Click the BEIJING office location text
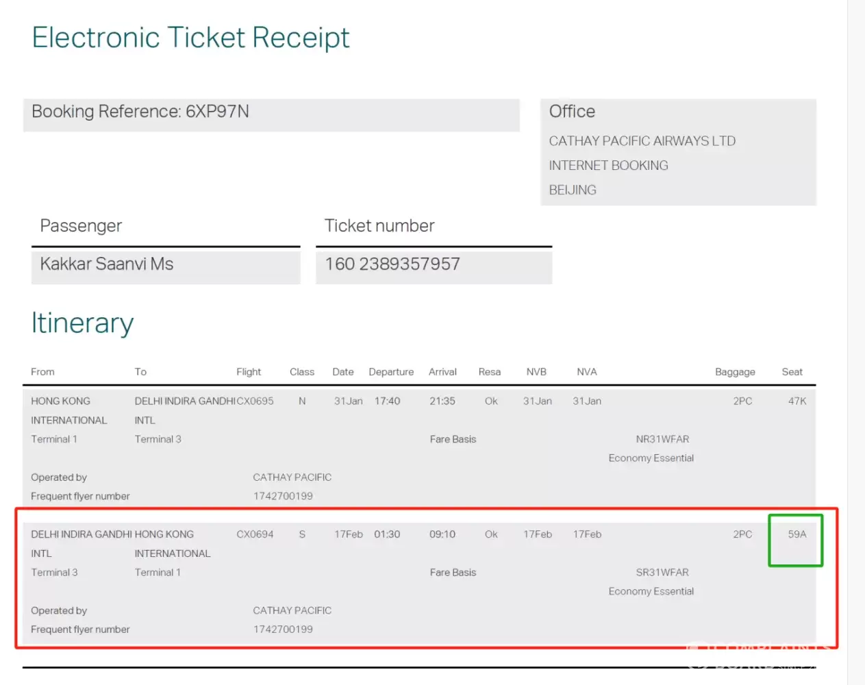 click(573, 190)
